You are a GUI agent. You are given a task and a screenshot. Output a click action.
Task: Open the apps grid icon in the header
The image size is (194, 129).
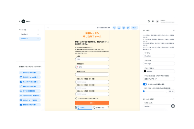point(153,21)
